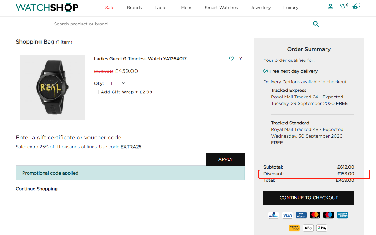Image resolution: width=376 pixels, height=235 pixels.
Task: Remove Gucci watch with X icon
Action: (x=241, y=59)
